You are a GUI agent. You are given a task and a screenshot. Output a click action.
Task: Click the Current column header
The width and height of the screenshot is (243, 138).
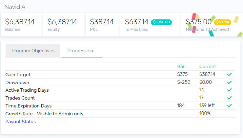point(208,66)
